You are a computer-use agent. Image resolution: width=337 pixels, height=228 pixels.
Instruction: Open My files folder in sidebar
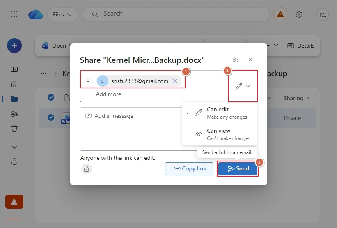pos(14,99)
